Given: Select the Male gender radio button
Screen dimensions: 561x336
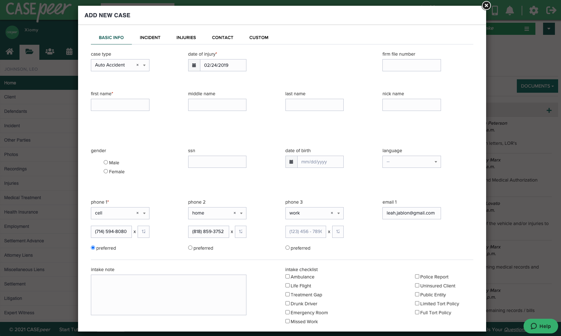Looking at the screenshot, I should pos(106,162).
